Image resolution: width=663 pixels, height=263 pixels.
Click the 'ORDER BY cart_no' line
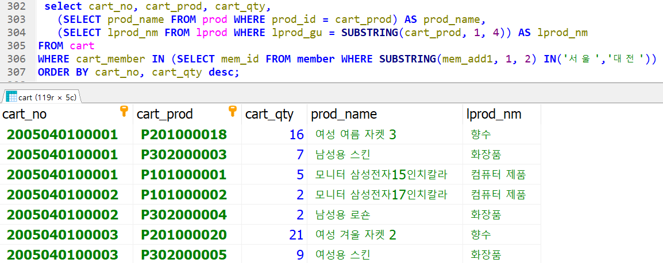[x=138, y=72]
